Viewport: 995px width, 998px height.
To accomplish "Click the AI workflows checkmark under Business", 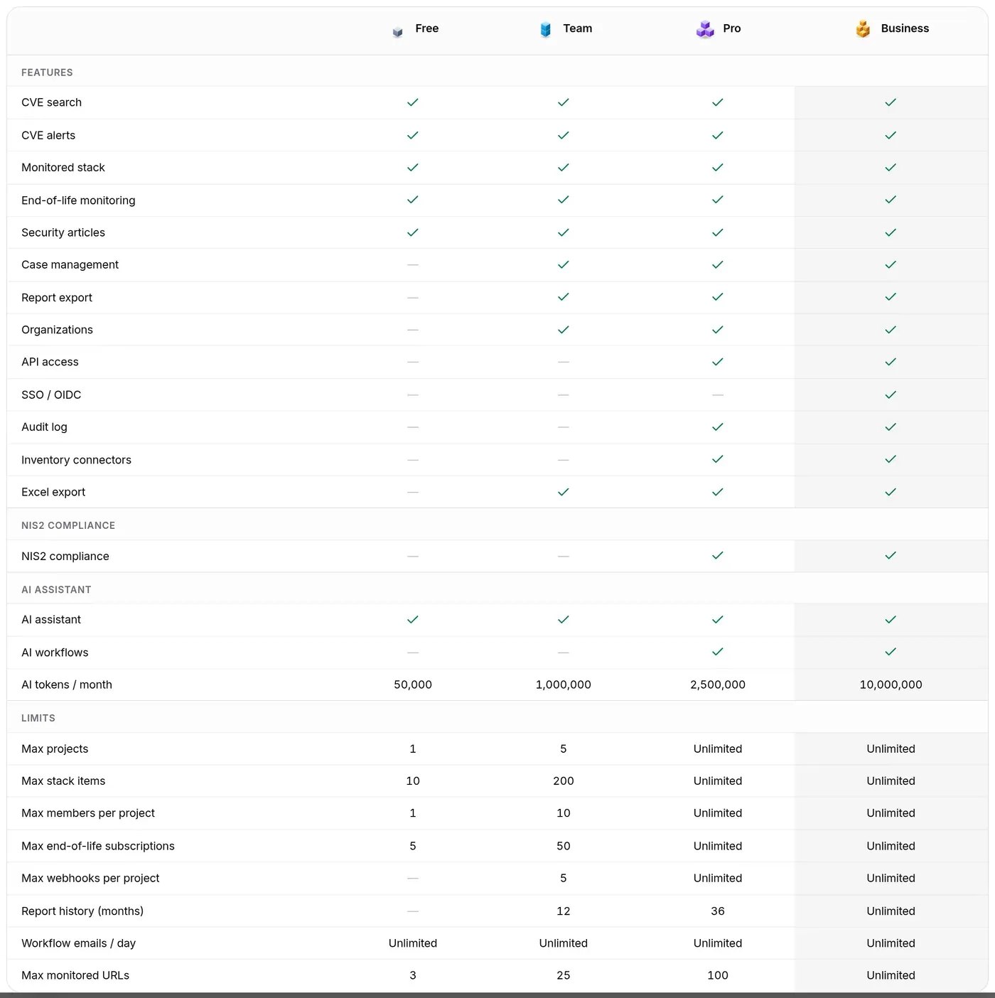I will (x=891, y=652).
